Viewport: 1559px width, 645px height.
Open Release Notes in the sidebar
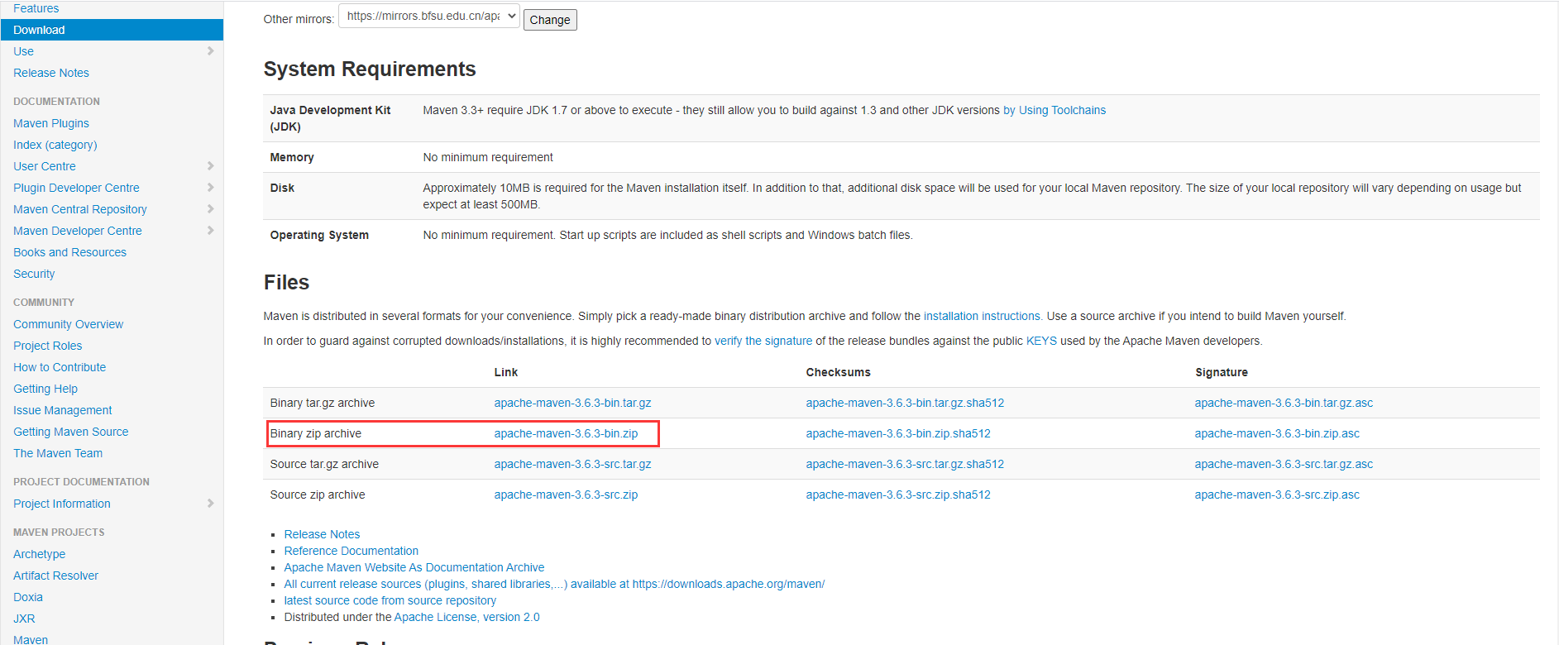pos(51,73)
